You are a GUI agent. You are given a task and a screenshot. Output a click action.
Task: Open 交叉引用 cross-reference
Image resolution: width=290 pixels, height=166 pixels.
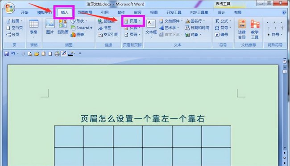point(108,35)
